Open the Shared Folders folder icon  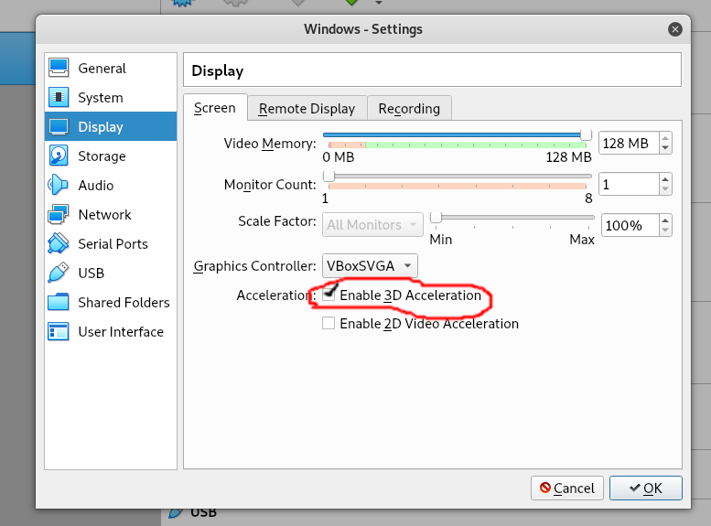pos(59,302)
